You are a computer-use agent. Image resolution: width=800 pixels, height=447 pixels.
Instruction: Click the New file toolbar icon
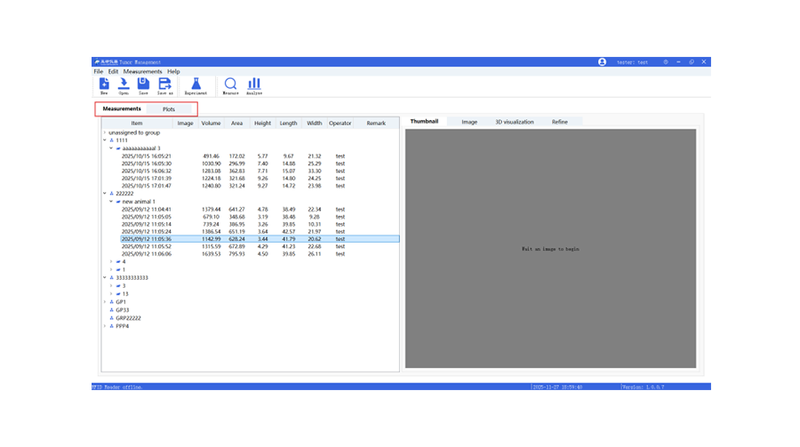pyautogui.click(x=104, y=84)
